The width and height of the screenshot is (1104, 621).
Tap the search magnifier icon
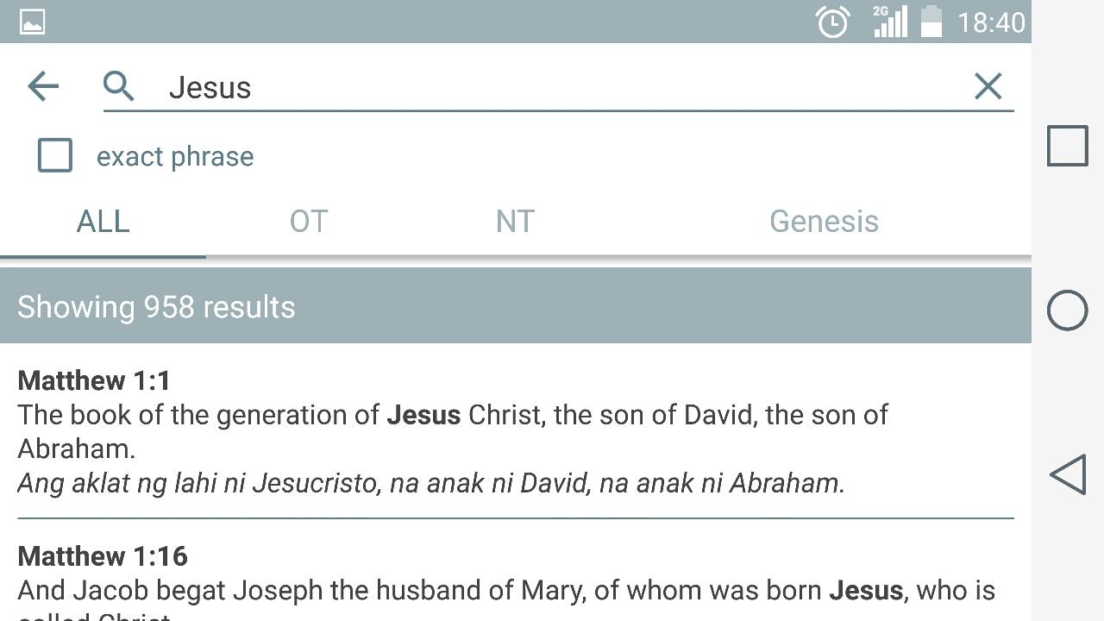[x=119, y=86]
